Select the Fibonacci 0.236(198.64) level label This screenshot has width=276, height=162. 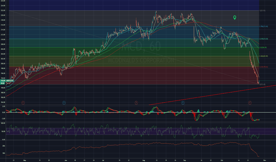pyautogui.click(x=264, y=67)
